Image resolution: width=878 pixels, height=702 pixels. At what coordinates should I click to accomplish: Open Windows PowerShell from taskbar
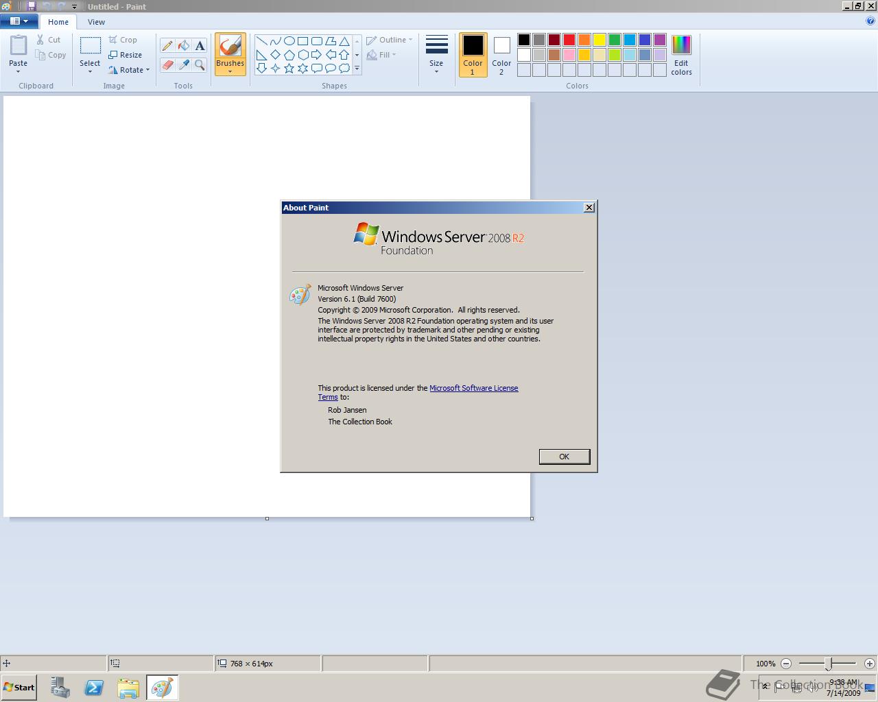pos(94,688)
